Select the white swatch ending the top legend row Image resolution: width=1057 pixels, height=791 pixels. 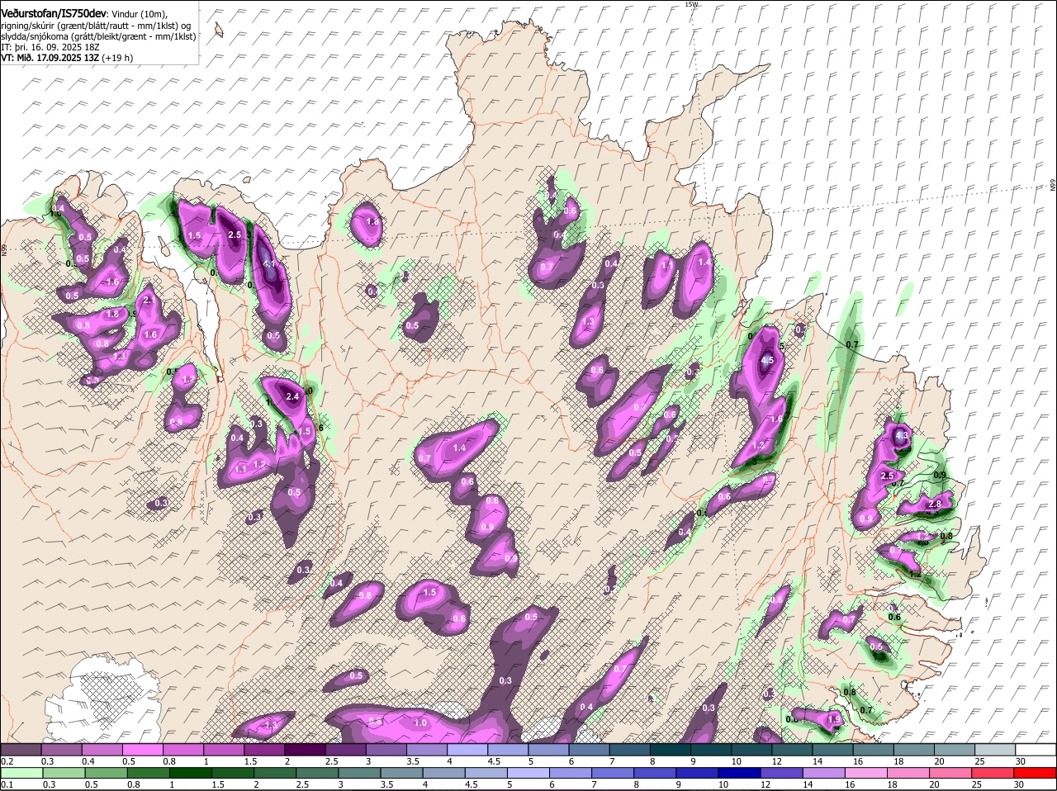pos(1036,750)
